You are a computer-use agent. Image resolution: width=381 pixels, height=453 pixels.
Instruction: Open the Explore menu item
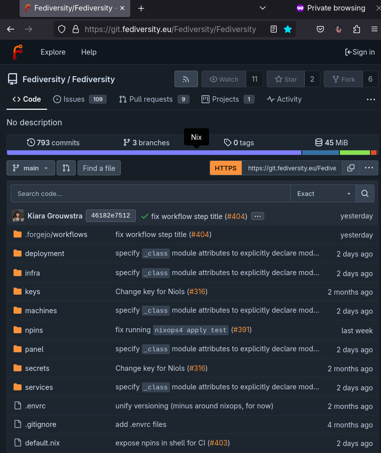pyautogui.click(x=53, y=52)
